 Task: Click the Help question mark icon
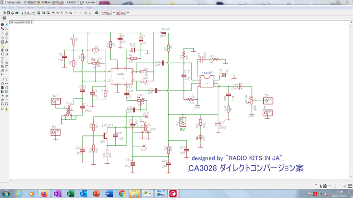coord(97,13)
